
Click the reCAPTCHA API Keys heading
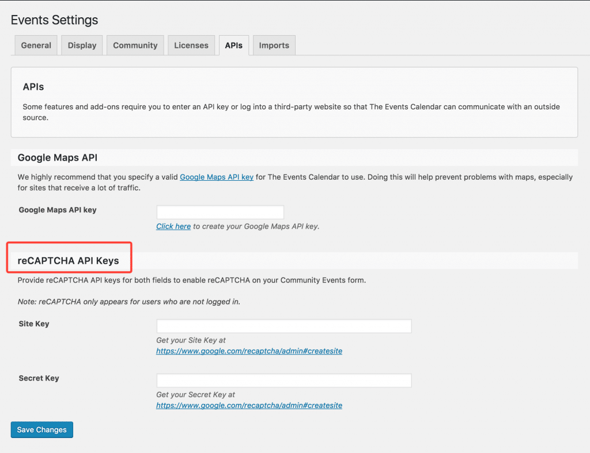(x=68, y=261)
